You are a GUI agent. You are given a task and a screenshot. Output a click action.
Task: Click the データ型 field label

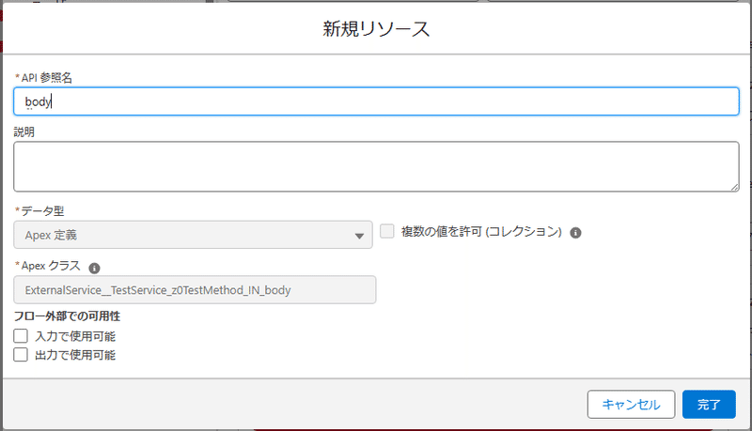(42, 211)
